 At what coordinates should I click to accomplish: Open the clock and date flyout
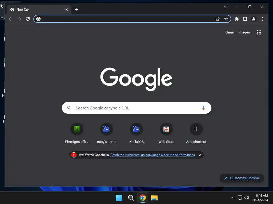coord(260,198)
